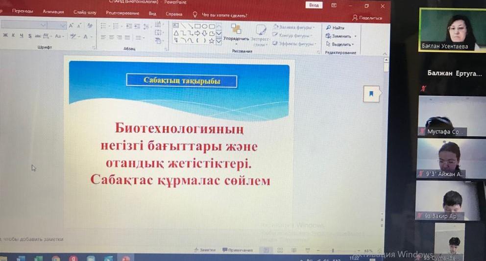
Task: Toggle italic text formatting (К)
Action: (x=13, y=36)
